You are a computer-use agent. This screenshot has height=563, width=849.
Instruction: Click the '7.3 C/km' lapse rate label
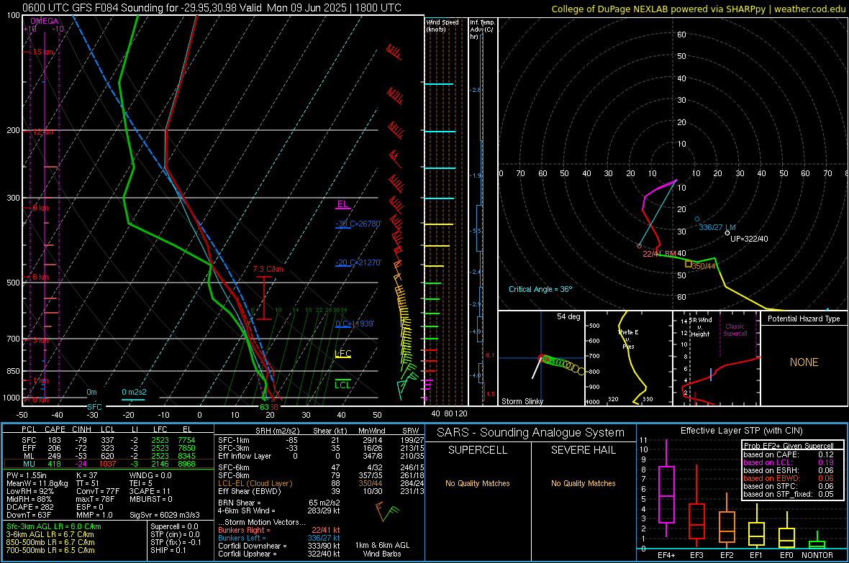click(x=268, y=269)
